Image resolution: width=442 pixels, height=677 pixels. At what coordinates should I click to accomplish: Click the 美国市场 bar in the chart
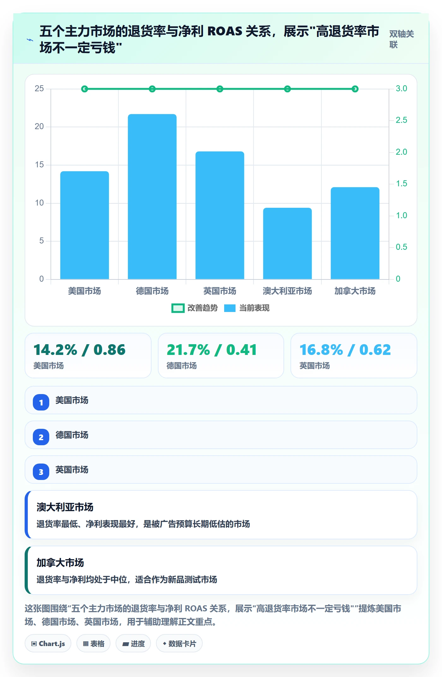85,225
